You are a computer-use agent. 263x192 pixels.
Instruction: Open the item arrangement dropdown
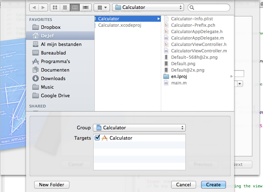[102, 7]
